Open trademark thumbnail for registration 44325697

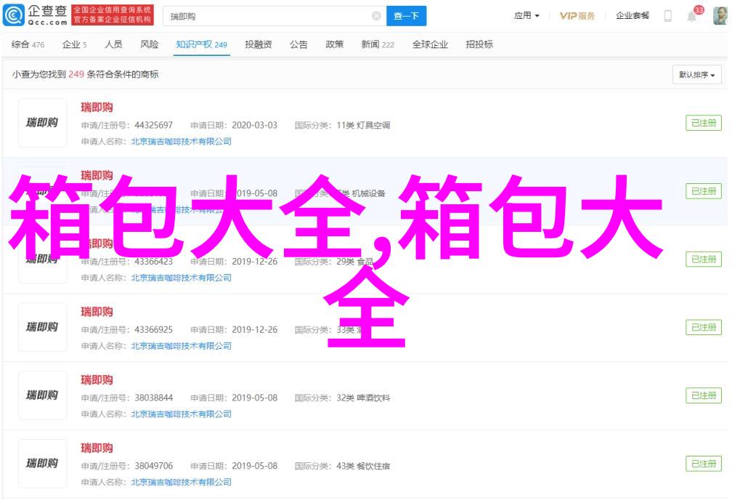click(42, 123)
